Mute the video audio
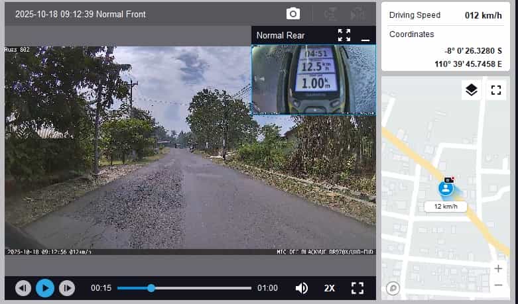Screen dimensions: 518x304 (302, 288)
